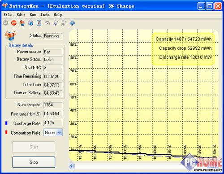Click the Capacity drop 52992 mWh text
Image resolution: width=224 pixels, height=174 pixels.
point(185,48)
